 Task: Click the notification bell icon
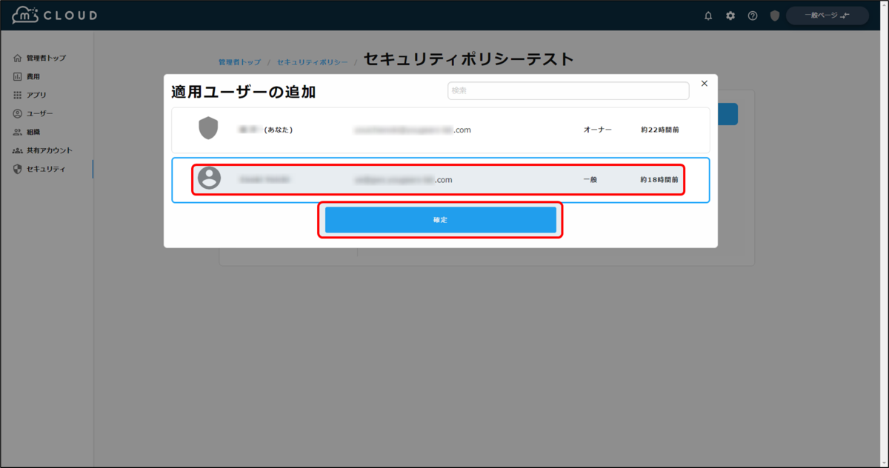707,15
